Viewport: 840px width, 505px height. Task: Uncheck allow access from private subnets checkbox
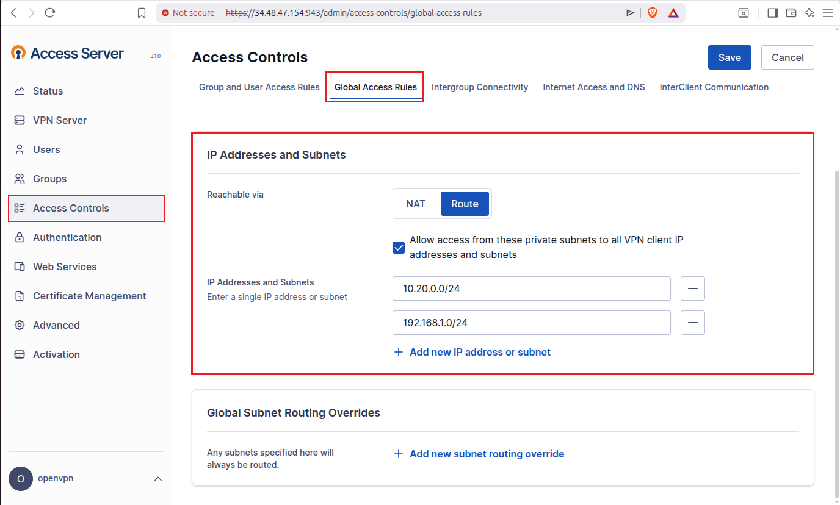click(x=399, y=248)
